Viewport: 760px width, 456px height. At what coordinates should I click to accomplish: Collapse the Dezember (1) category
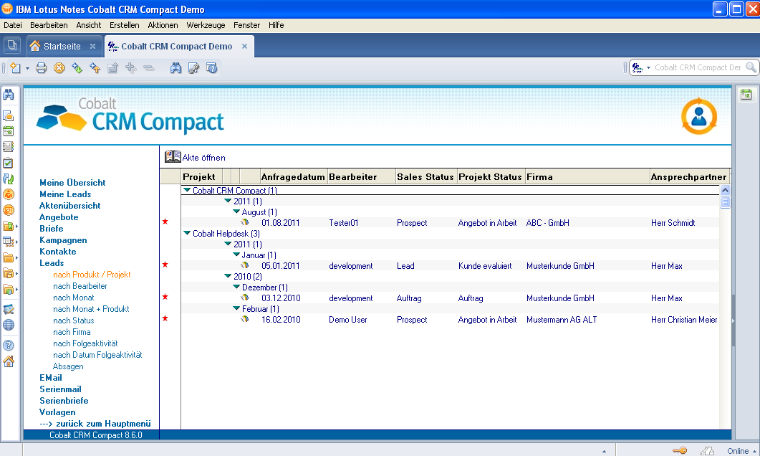[x=236, y=287]
